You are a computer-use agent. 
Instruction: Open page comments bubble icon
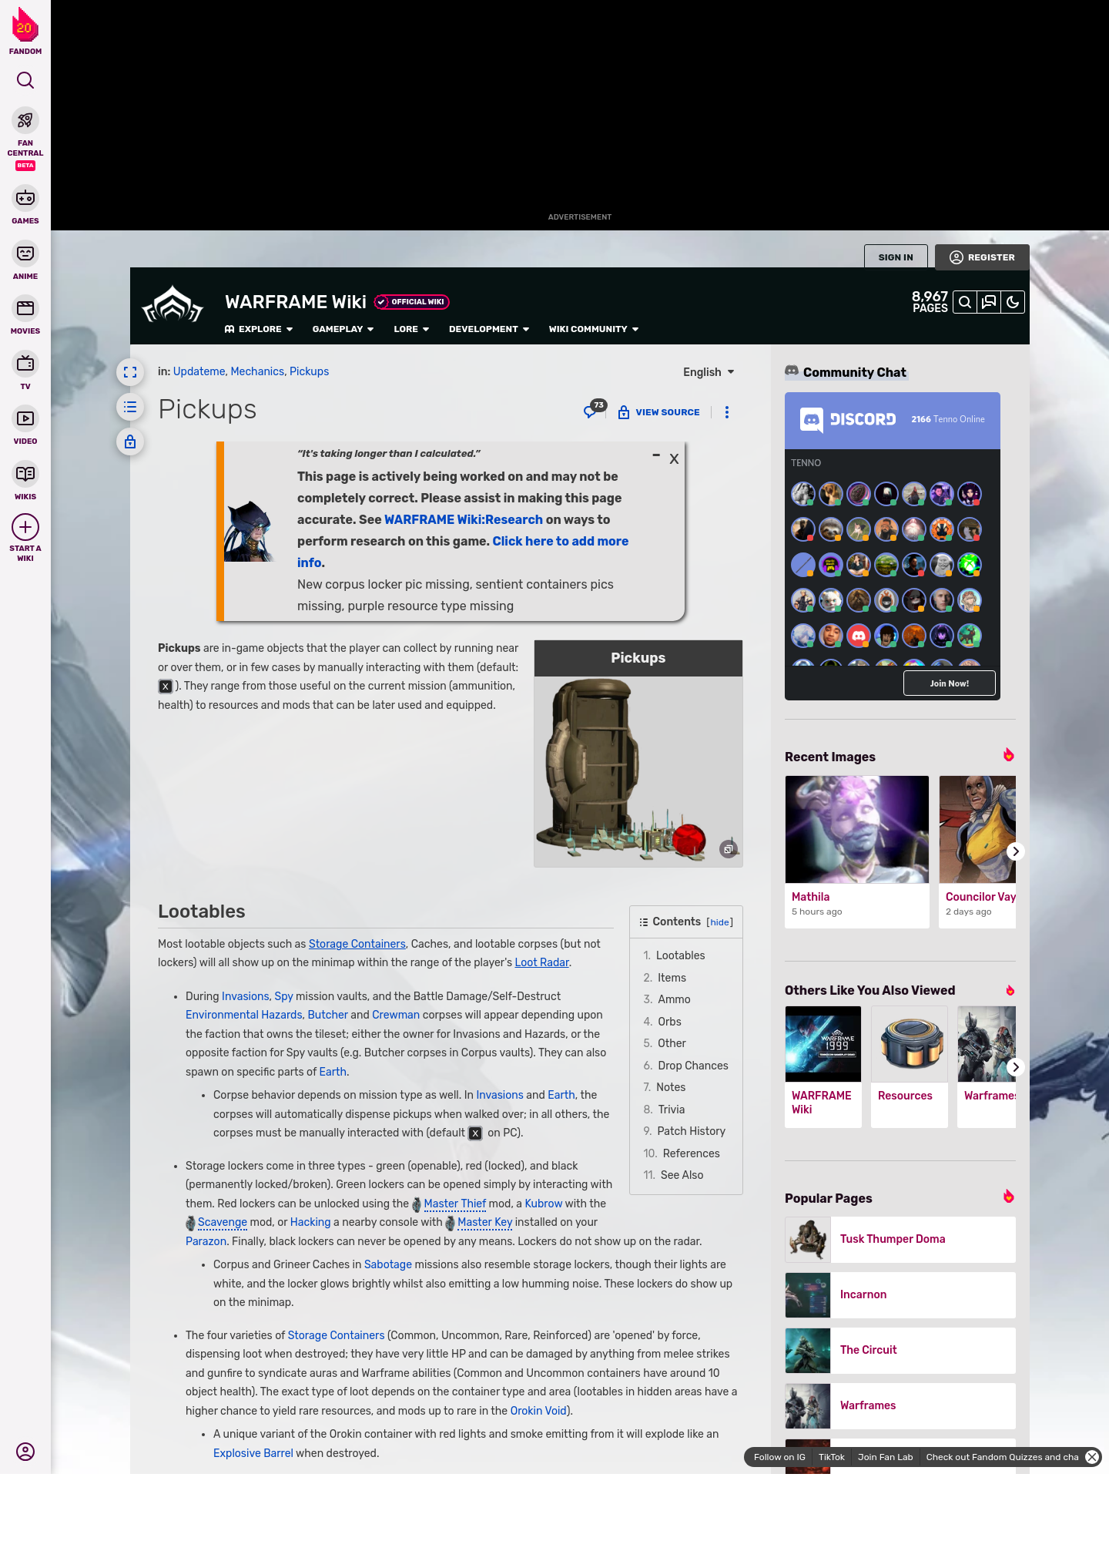591,412
